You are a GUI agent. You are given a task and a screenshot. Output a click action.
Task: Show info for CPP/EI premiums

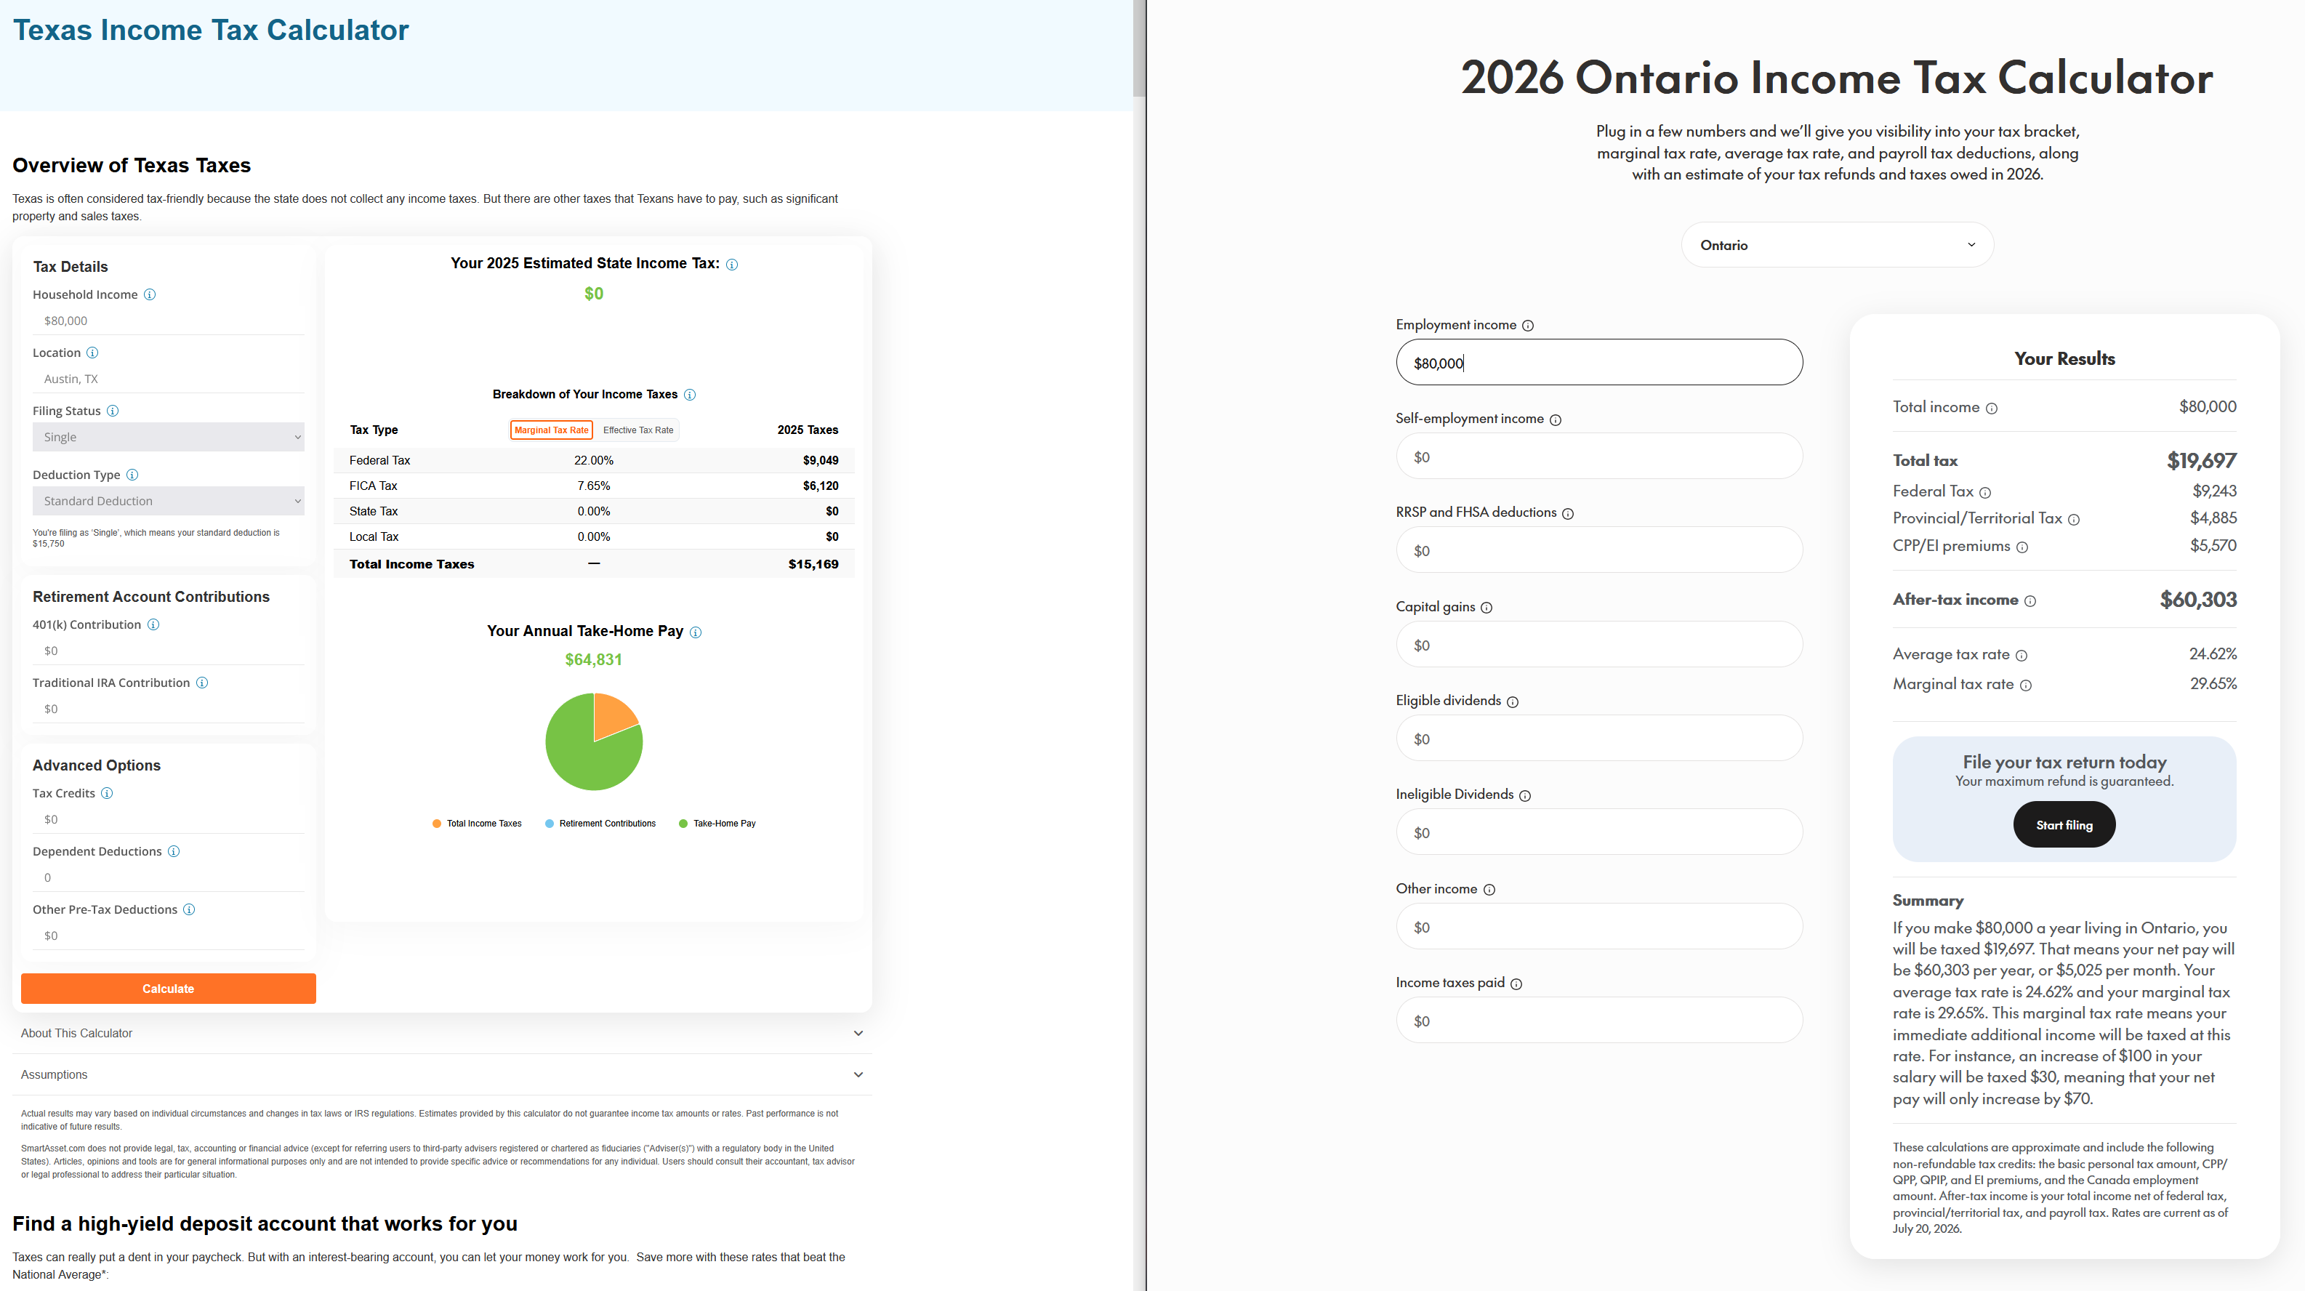2022,547
